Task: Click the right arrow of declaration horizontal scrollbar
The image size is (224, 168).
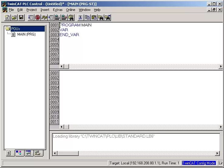Action: click(x=221, y=66)
